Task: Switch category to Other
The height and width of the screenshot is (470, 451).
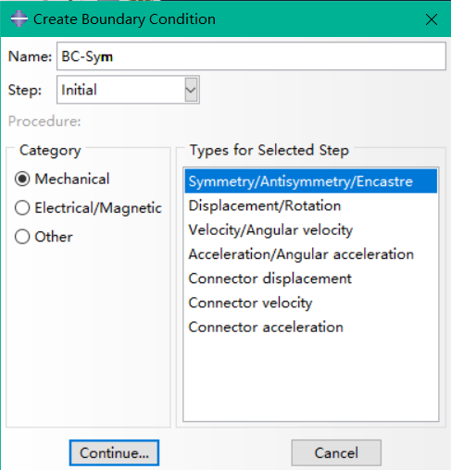Action: [22, 237]
